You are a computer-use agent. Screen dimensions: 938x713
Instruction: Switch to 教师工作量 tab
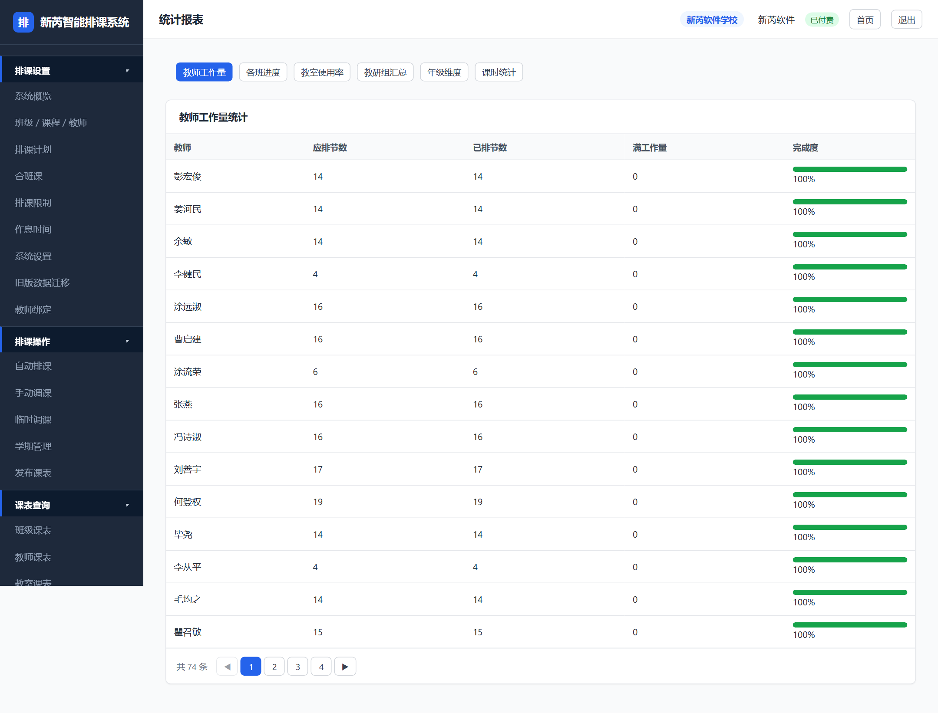click(204, 72)
